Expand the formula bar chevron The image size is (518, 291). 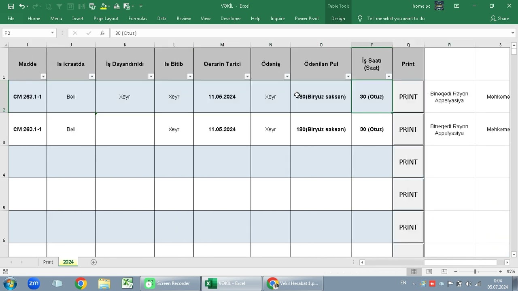coord(513,33)
